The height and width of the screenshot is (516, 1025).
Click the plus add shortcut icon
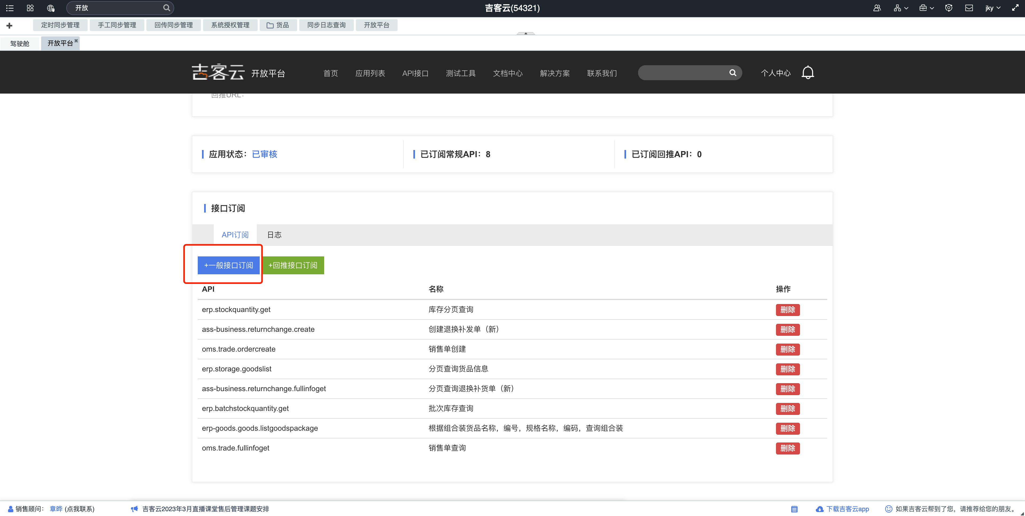coord(10,25)
